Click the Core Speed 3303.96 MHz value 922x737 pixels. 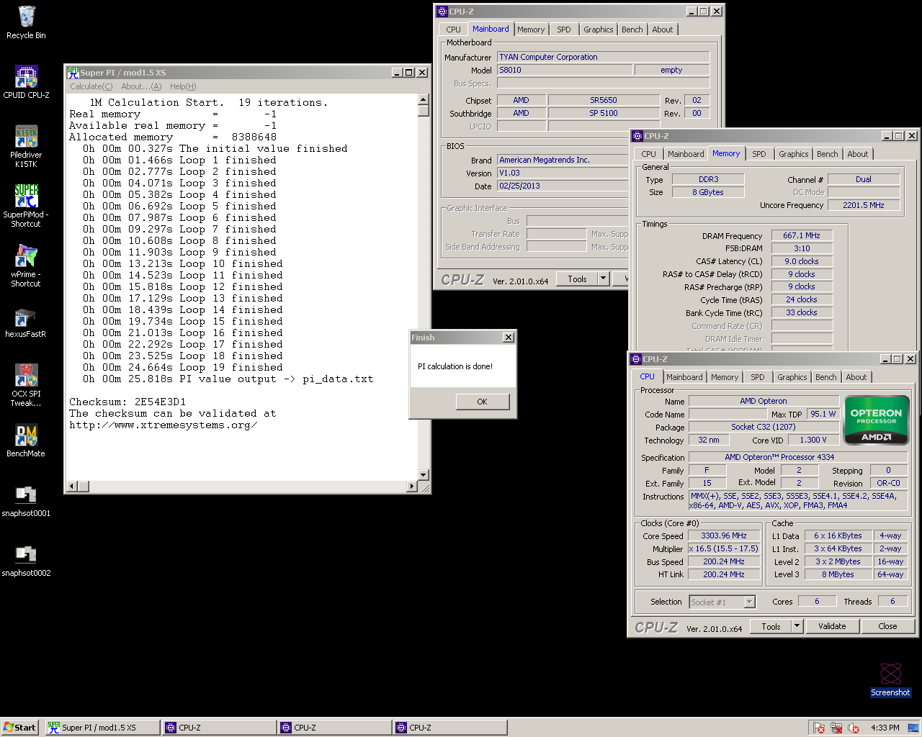(x=724, y=535)
